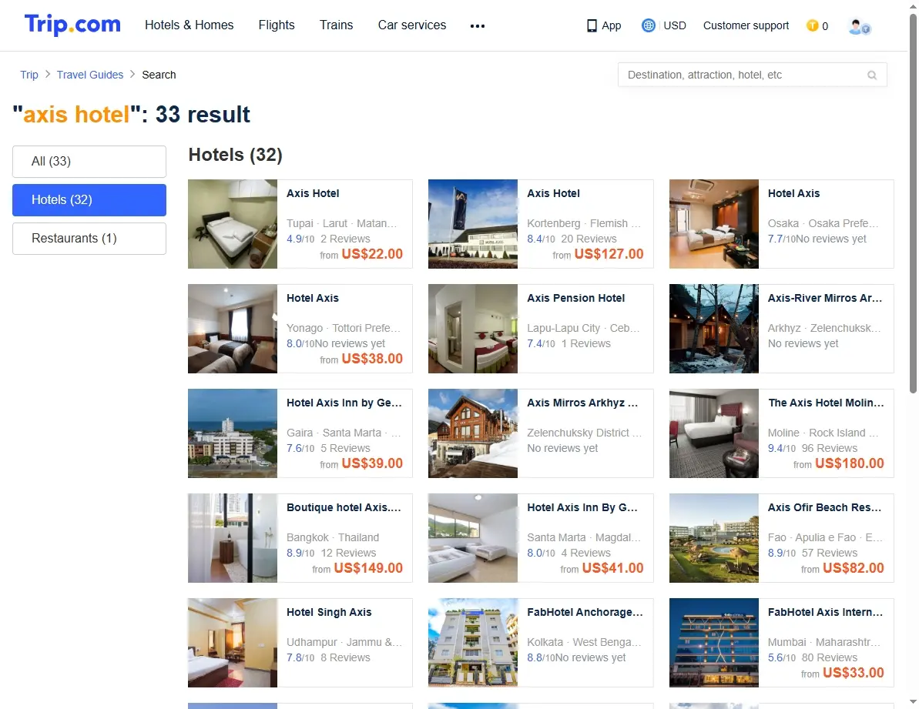This screenshot has width=919, height=709.
Task: Click Axis Ofir Beach Resort title
Action: point(825,507)
